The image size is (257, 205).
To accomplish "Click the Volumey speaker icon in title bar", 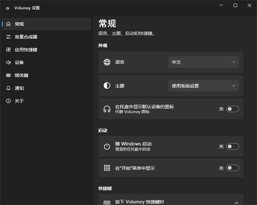I will click(x=7, y=8).
